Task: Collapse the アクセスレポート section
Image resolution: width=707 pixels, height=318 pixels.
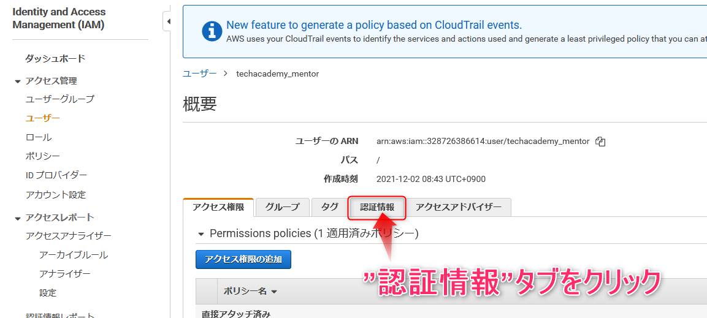Action: click(18, 218)
